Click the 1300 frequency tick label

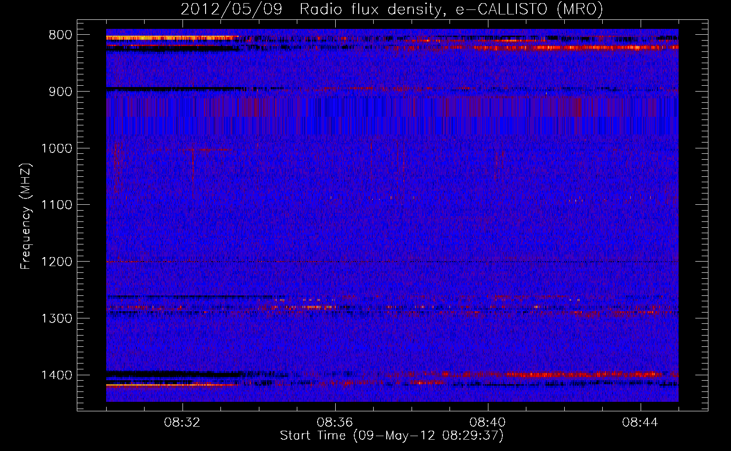57,319
